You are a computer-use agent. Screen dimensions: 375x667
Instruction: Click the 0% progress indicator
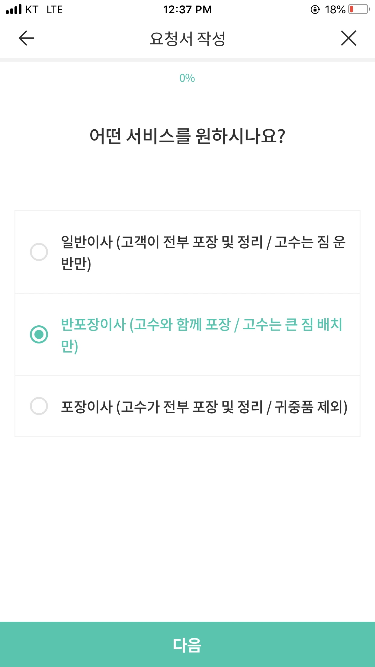pos(187,78)
